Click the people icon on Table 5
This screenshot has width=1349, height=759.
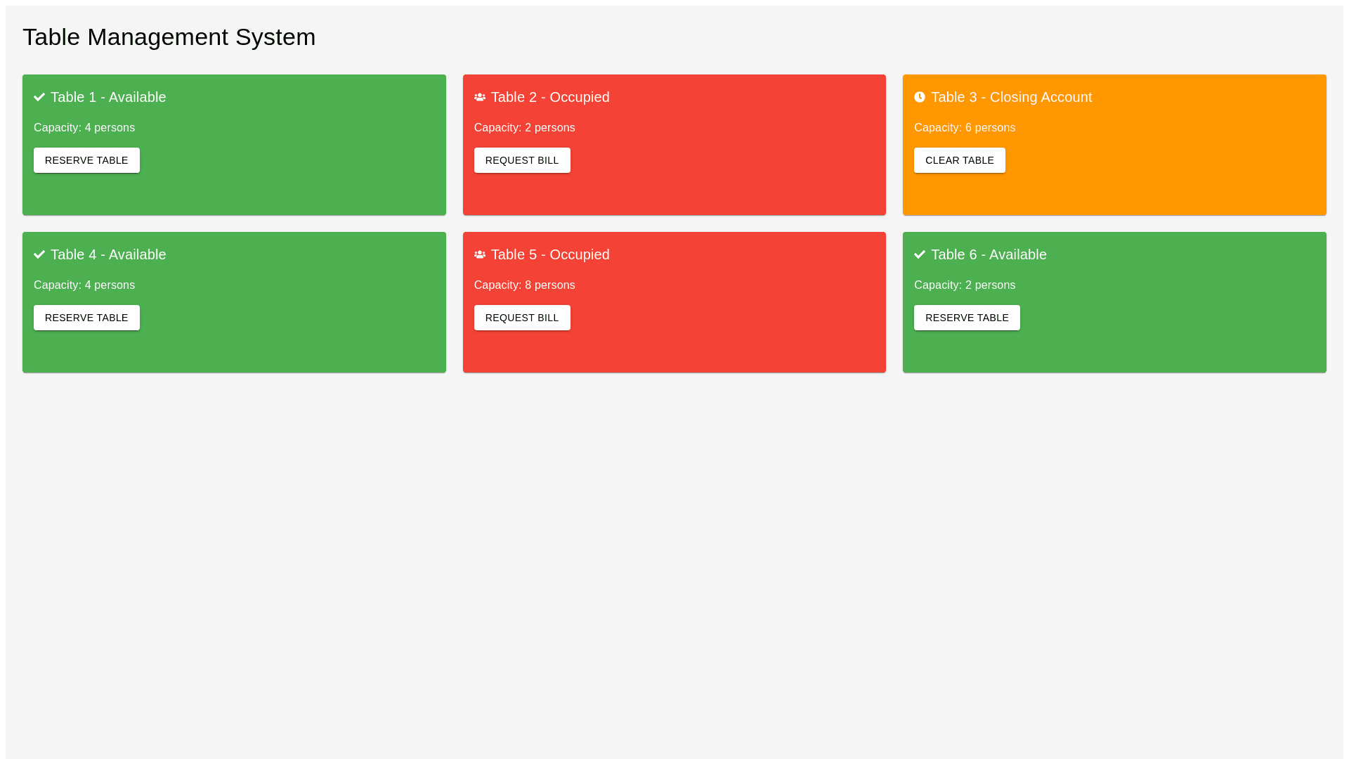click(x=480, y=254)
